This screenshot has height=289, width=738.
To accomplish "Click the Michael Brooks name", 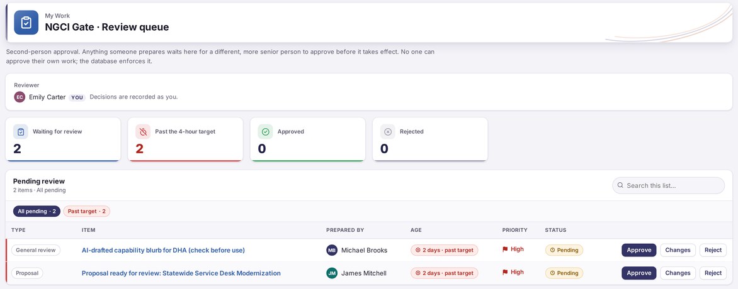I will (365, 251).
